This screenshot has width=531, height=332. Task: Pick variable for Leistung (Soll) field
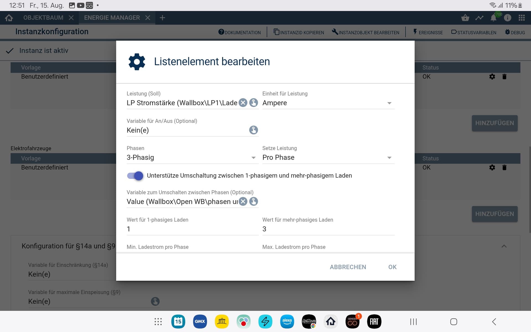(253, 103)
